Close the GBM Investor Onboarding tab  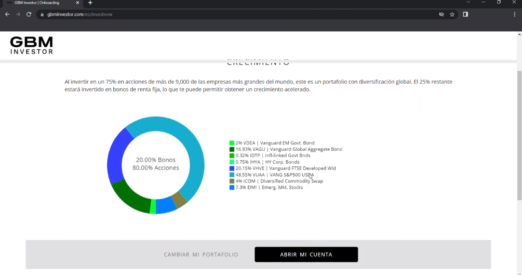point(77,3)
